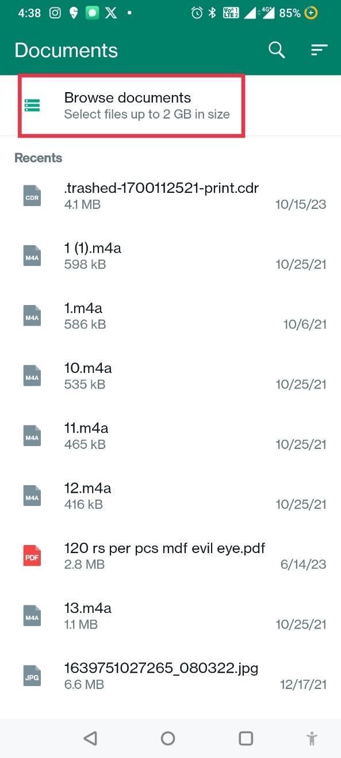Viewport: 341px width, 758px height.
Task: Select the PDF icon for evil eye file
Action: [x=32, y=555]
